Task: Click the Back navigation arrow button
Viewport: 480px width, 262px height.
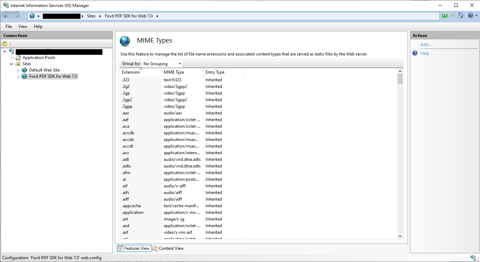Action: point(6,16)
